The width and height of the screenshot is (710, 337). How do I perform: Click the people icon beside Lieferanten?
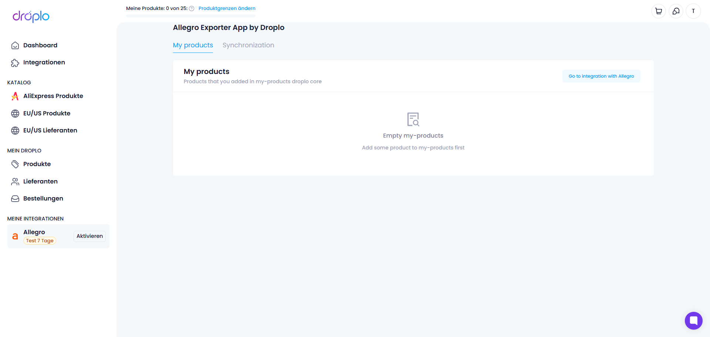(15, 182)
